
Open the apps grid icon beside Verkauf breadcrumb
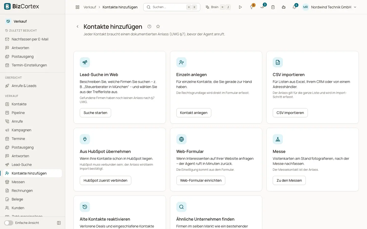point(77,7)
